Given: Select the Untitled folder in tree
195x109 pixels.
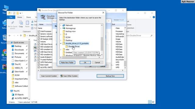Looking at the screenshot, I should 69,52.
